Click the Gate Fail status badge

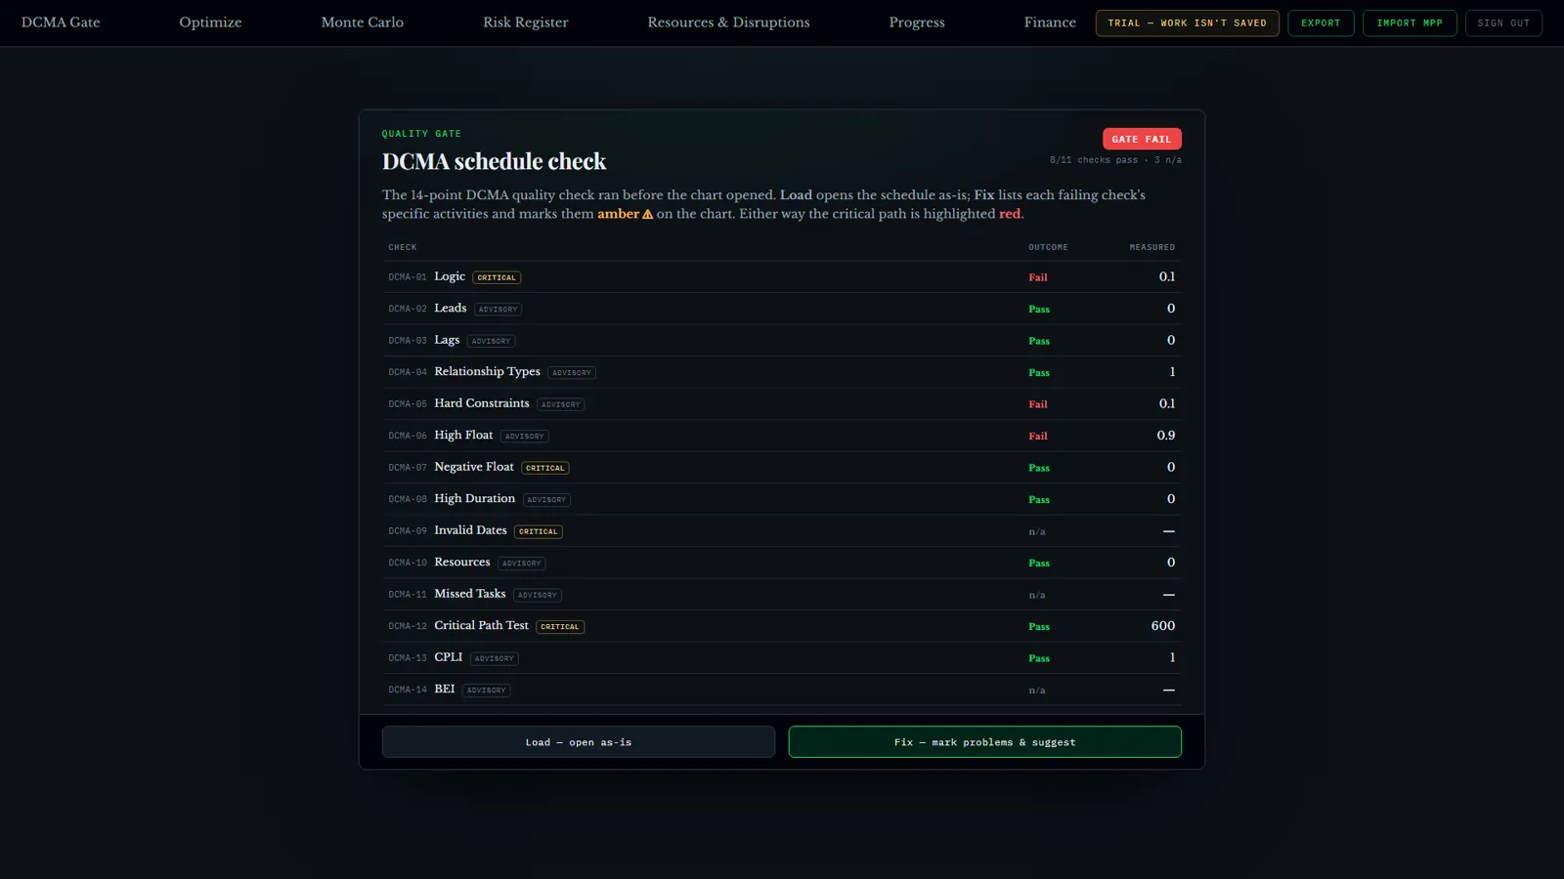(1142, 139)
